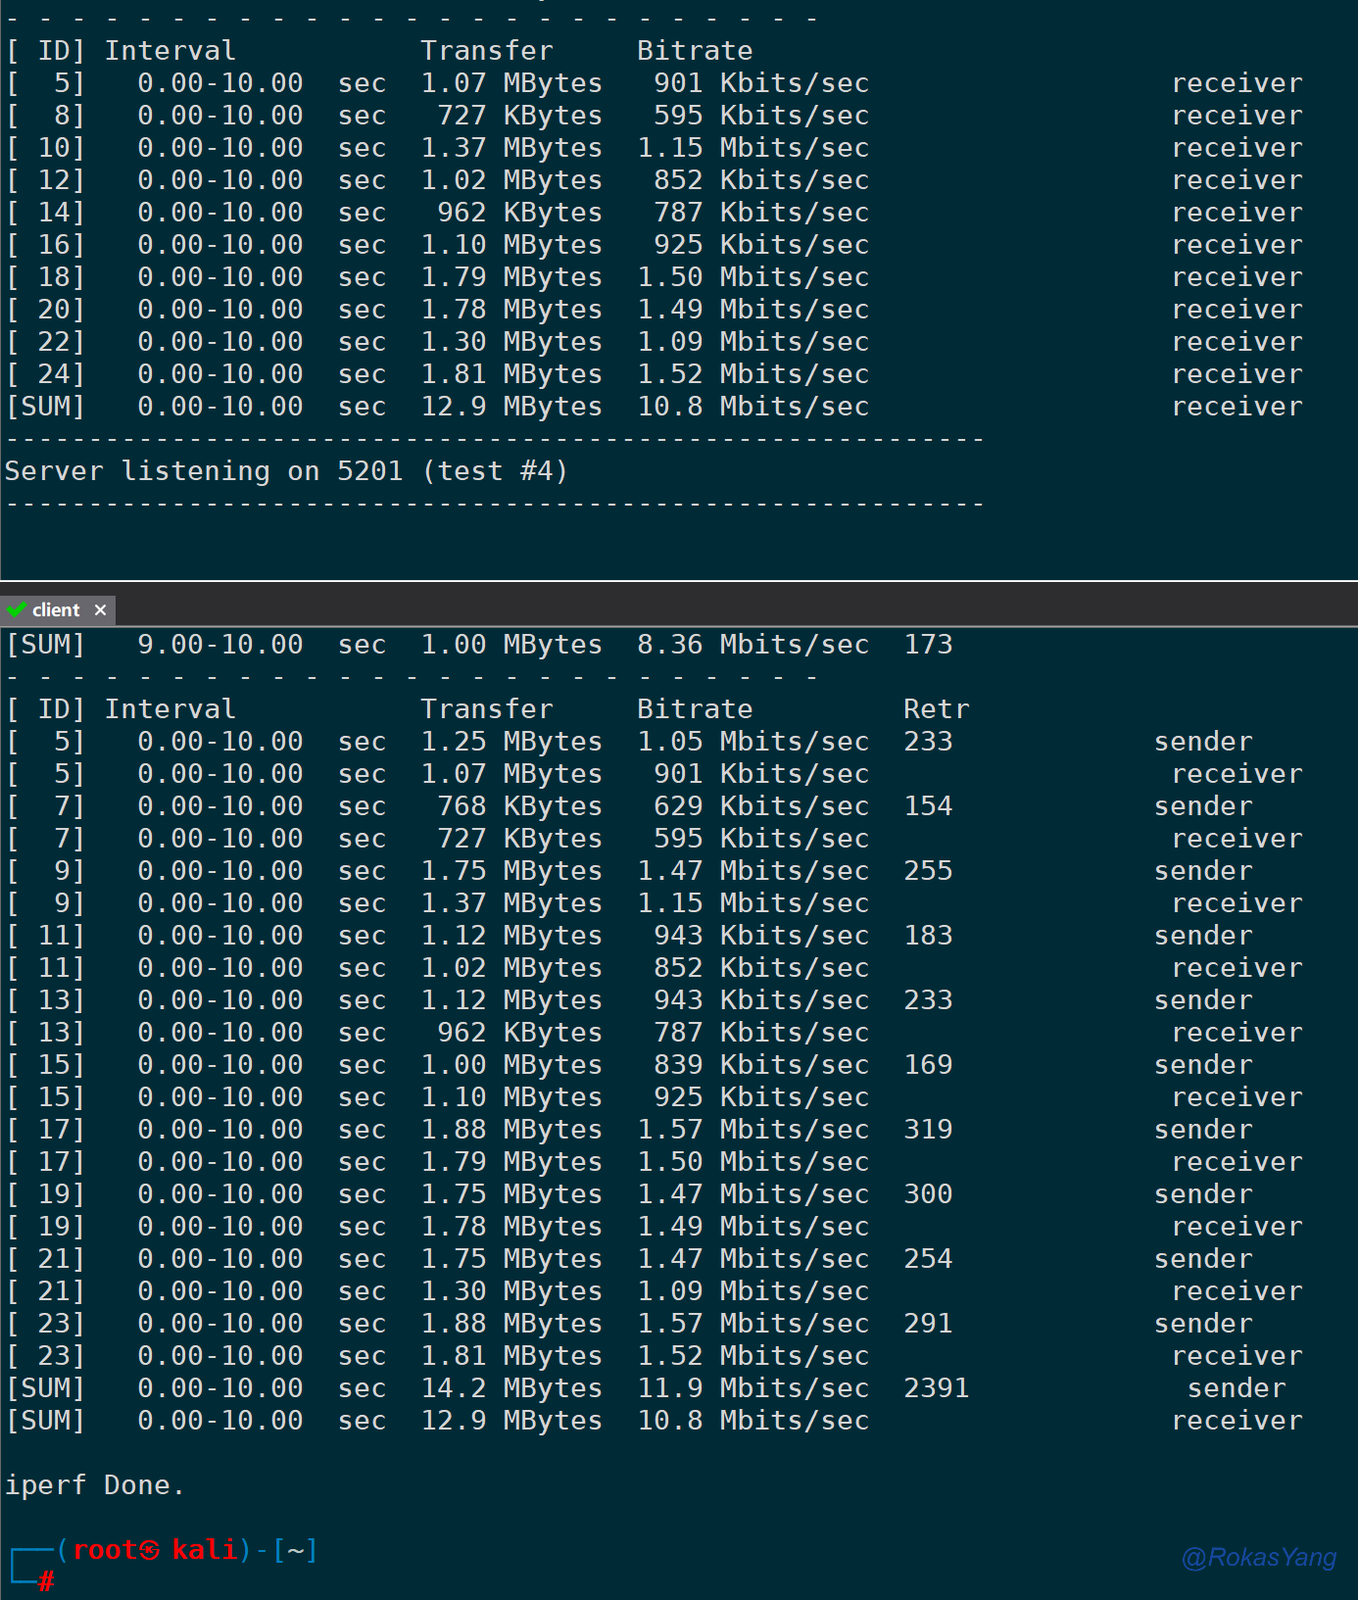1358x1600 pixels.
Task: Switch to the client tab
Action: 56,610
